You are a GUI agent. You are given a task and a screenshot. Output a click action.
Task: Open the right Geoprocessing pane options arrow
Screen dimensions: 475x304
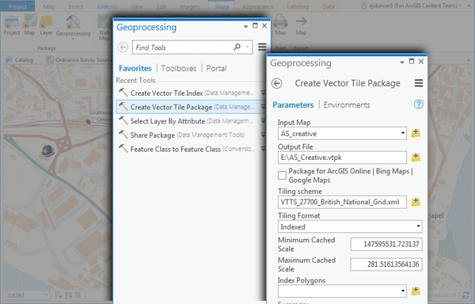[402, 62]
